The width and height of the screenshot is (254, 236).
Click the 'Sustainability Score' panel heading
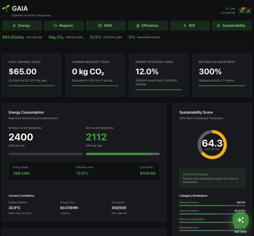point(196,112)
